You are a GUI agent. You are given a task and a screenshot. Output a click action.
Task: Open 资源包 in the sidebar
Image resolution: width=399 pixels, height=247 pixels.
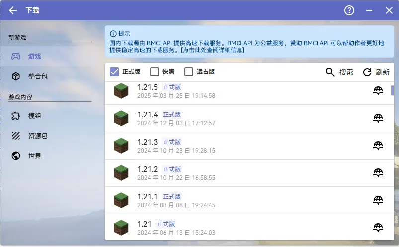[37, 136]
